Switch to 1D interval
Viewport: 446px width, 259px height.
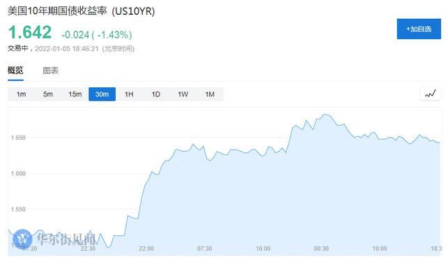coord(156,94)
